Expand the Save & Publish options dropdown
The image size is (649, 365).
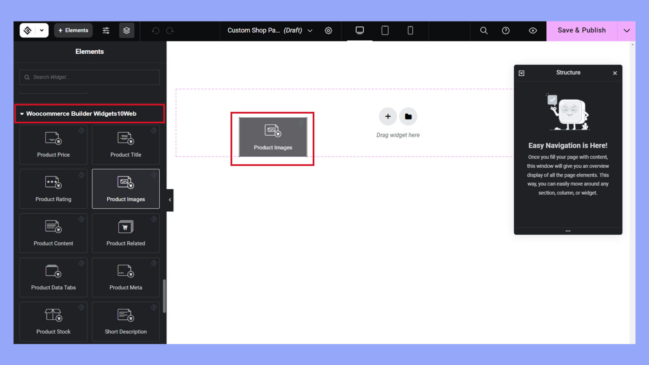626,30
